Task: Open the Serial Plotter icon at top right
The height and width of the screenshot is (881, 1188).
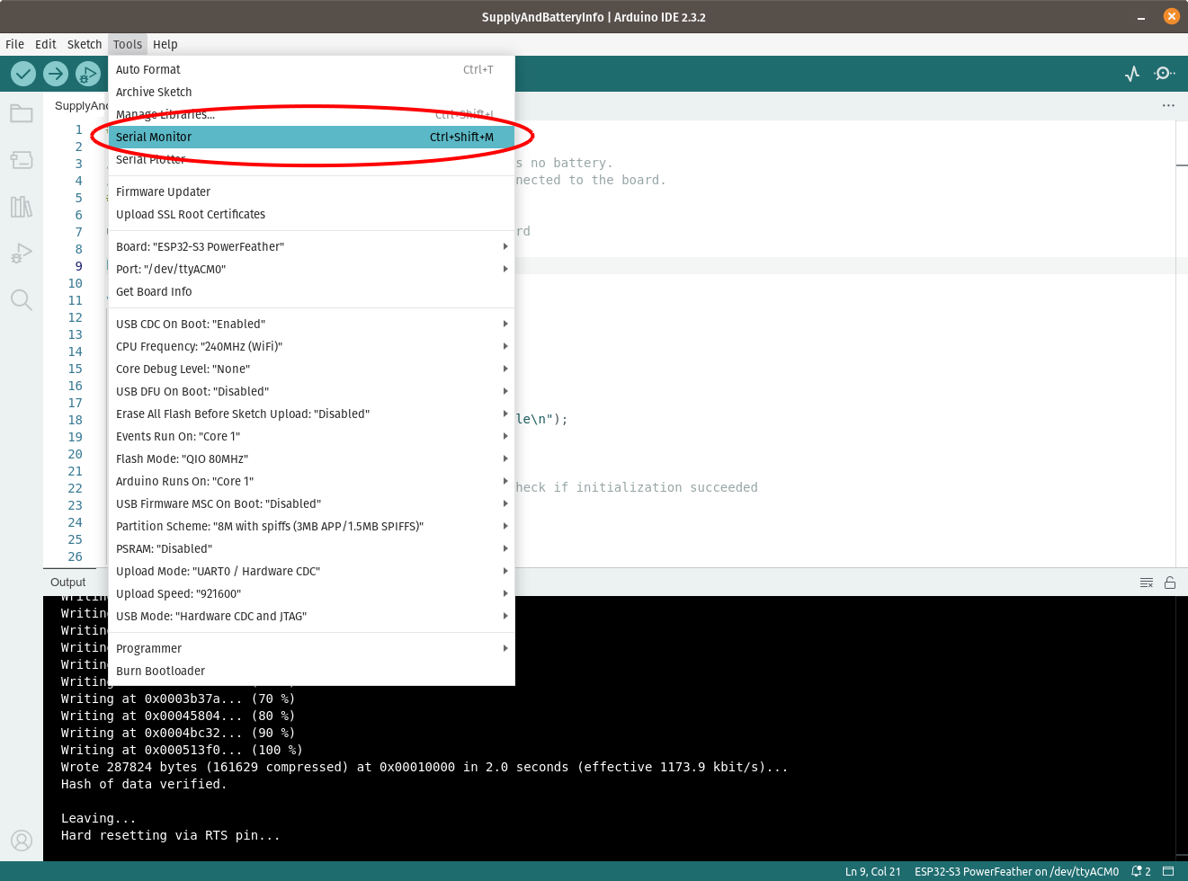Action: click(x=1131, y=74)
